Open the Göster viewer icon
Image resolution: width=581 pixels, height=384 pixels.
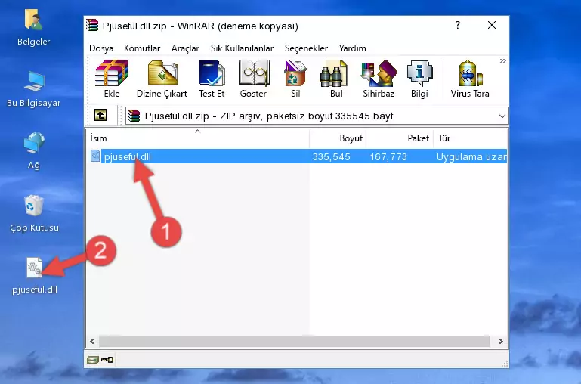(253, 79)
